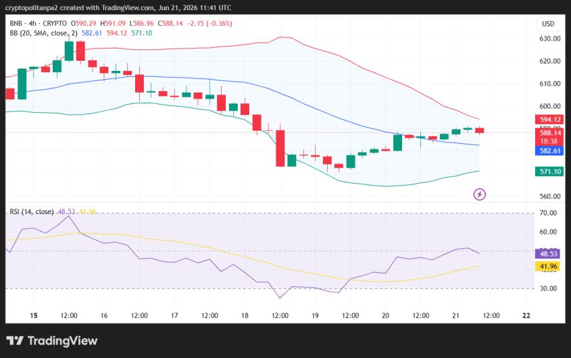Screen dimensions: 571x358
Task: Click the date label 22 on time axis
Action: [x=526, y=315]
